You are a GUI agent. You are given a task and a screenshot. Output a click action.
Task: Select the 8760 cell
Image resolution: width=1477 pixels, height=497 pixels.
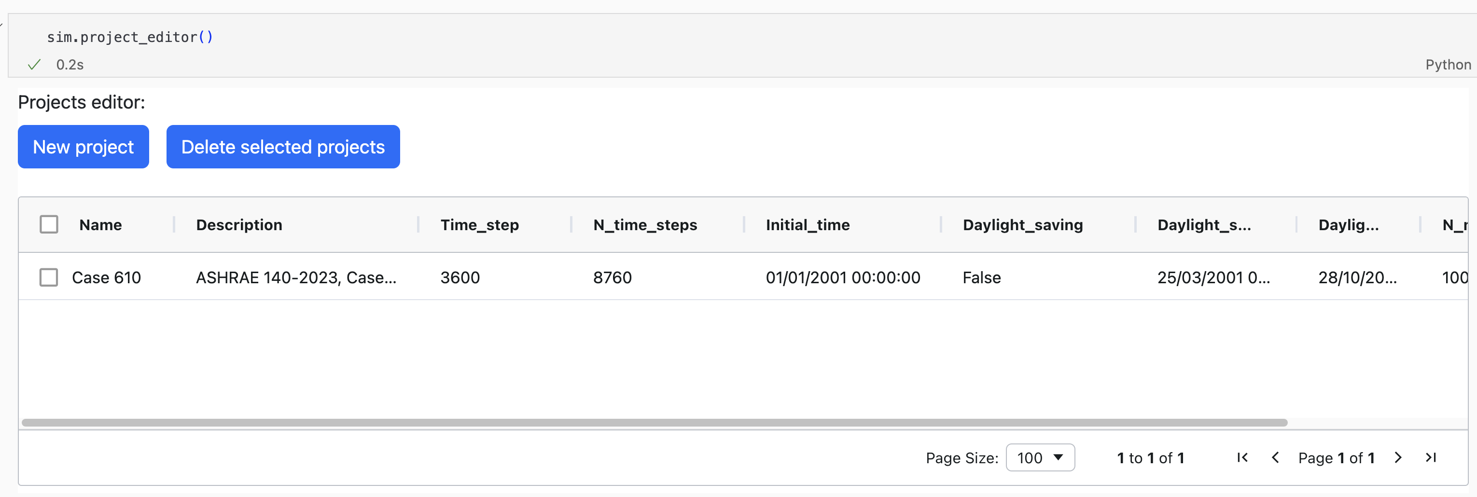point(613,277)
